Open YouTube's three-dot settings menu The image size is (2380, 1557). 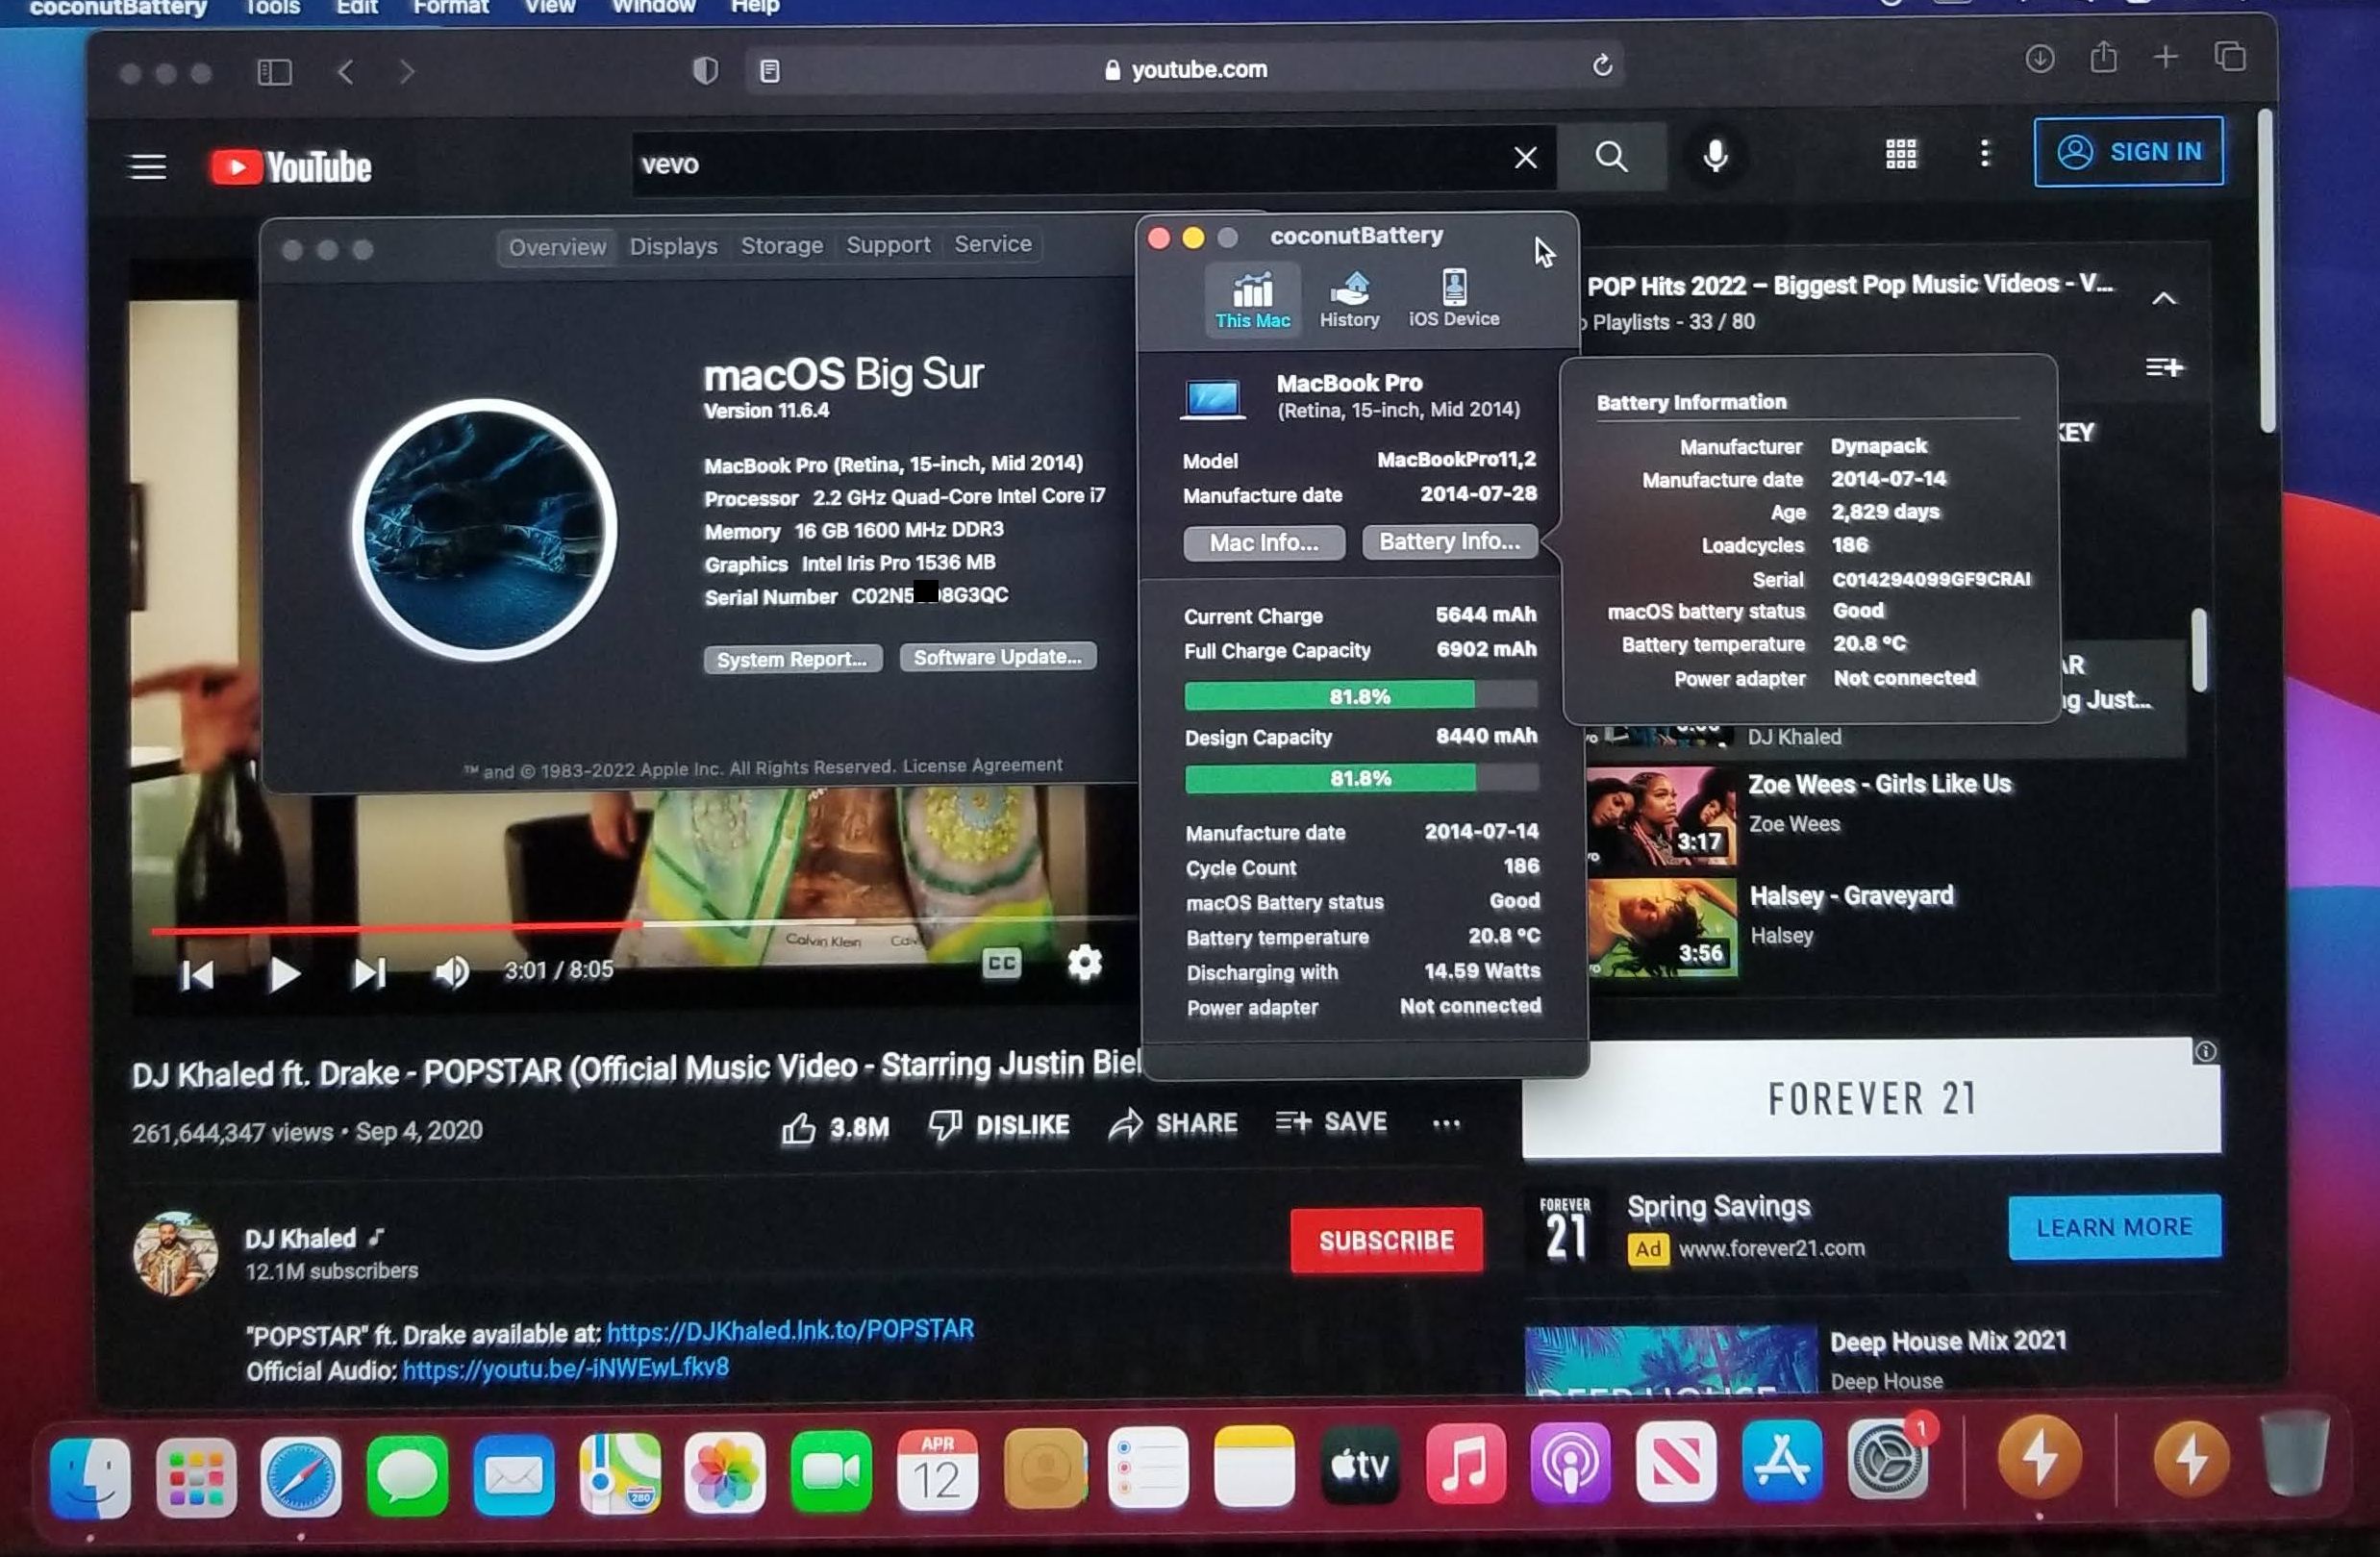[1985, 154]
